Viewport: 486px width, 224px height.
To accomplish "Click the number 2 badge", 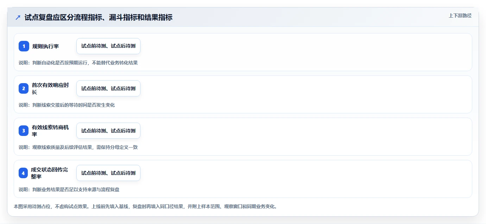I will pos(24,88).
